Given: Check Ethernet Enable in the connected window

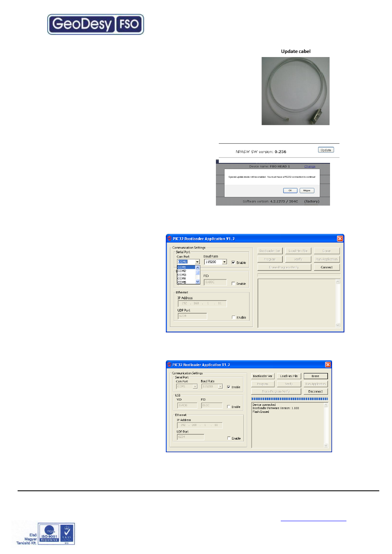Looking at the screenshot, I should click(x=229, y=438).
